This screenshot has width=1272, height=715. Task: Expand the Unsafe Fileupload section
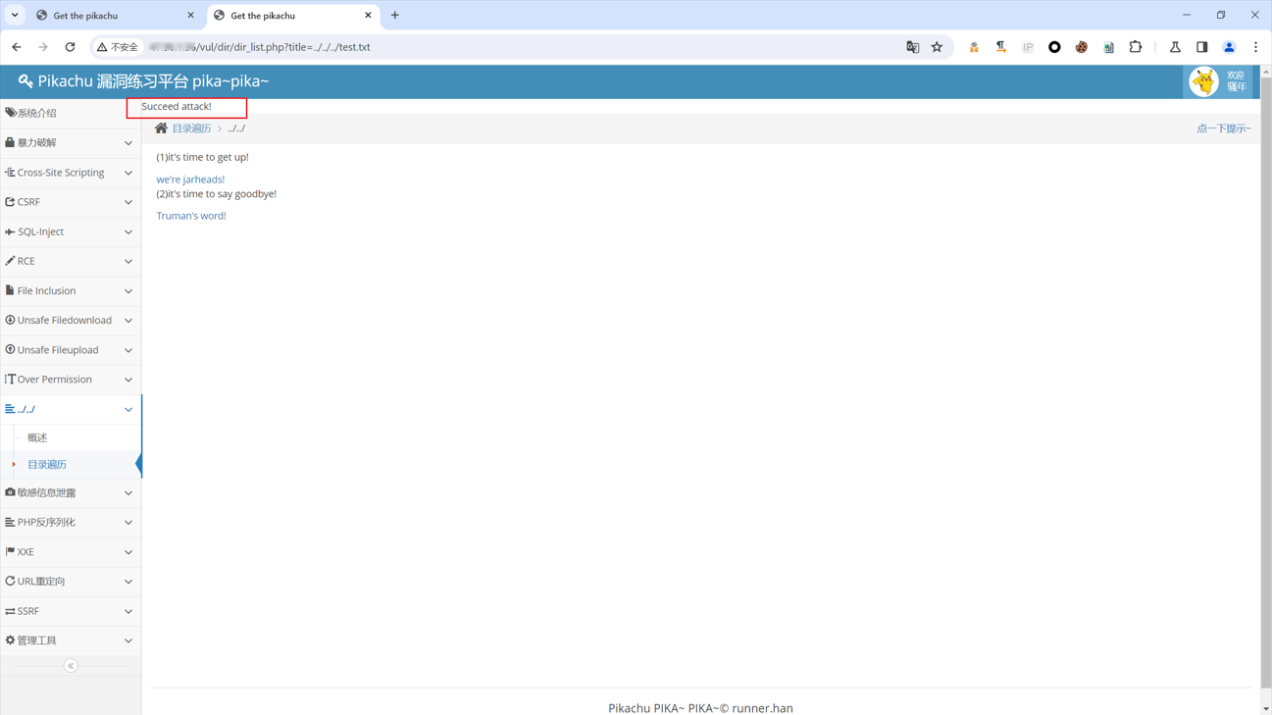click(x=70, y=350)
